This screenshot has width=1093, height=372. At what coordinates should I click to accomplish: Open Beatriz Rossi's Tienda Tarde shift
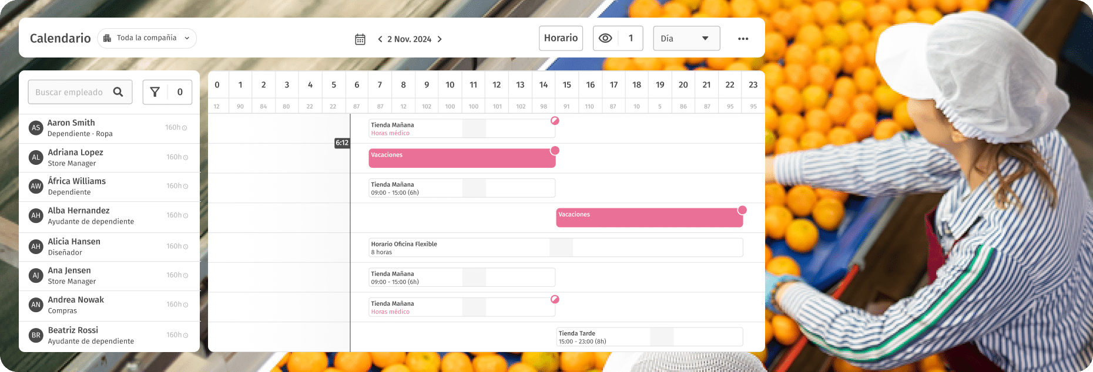(649, 337)
